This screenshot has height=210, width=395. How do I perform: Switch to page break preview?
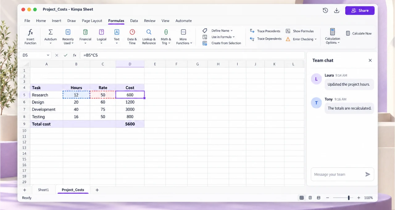tap(318, 198)
